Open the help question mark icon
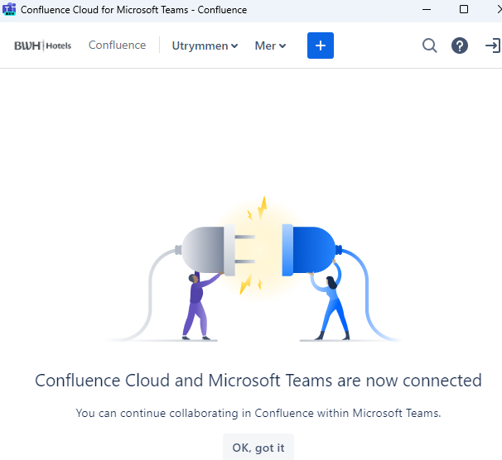This screenshot has width=502, height=460. [460, 46]
